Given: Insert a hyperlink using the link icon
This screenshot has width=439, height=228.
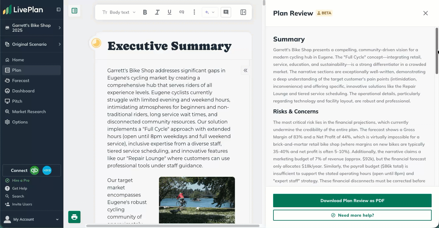Looking at the screenshot, I should 182,12.
